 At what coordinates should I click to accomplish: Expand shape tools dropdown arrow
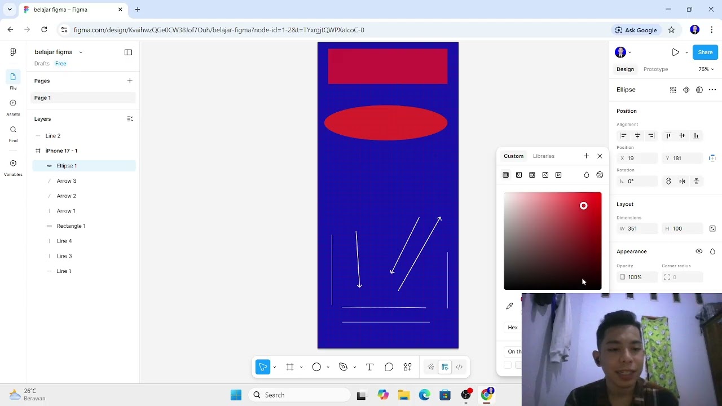pos(328,367)
